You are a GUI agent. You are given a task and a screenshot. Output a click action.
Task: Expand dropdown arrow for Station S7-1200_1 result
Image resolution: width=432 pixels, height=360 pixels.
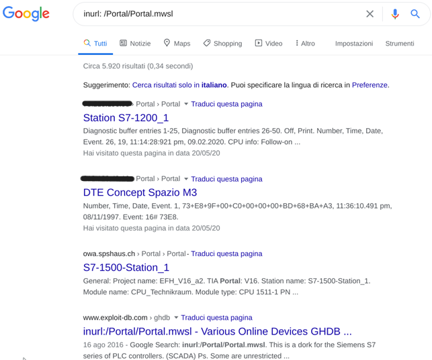point(186,104)
